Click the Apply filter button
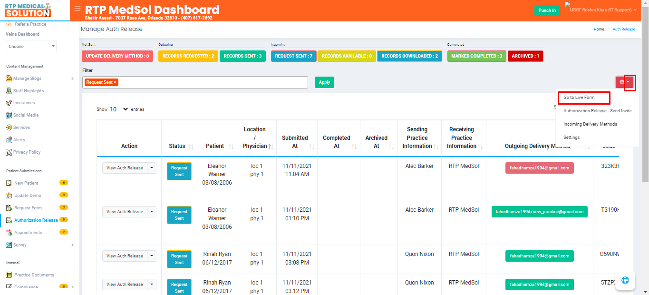The image size is (649, 295). tap(324, 82)
